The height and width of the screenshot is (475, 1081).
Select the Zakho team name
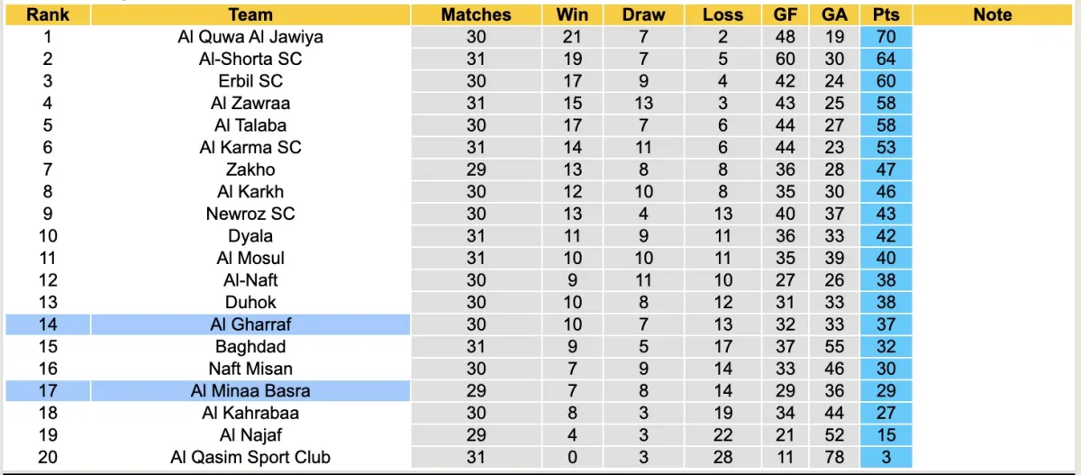click(x=250, y=169)
